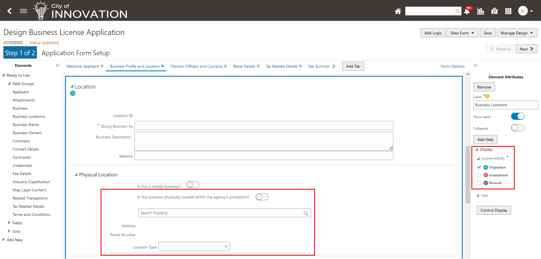
Task: Open the hamburger navigation menu
Action: coord(24,11)
